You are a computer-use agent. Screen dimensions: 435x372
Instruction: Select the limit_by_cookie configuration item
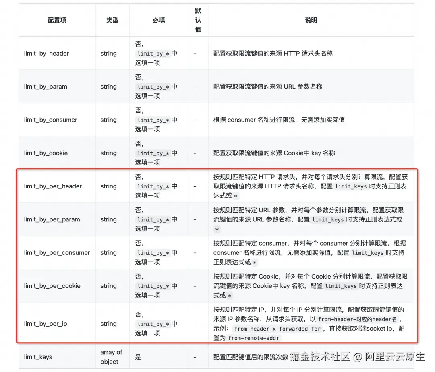(x=46, y=153)
